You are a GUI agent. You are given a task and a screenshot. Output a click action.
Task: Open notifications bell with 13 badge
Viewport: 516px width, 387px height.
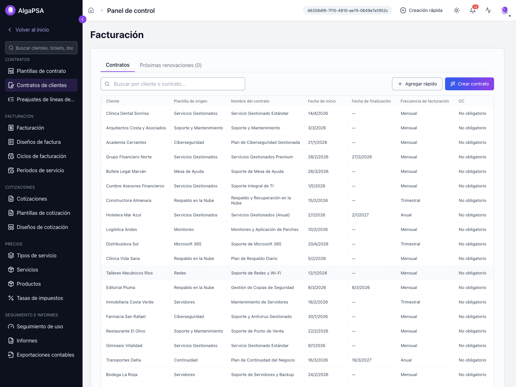click(473, 10)
